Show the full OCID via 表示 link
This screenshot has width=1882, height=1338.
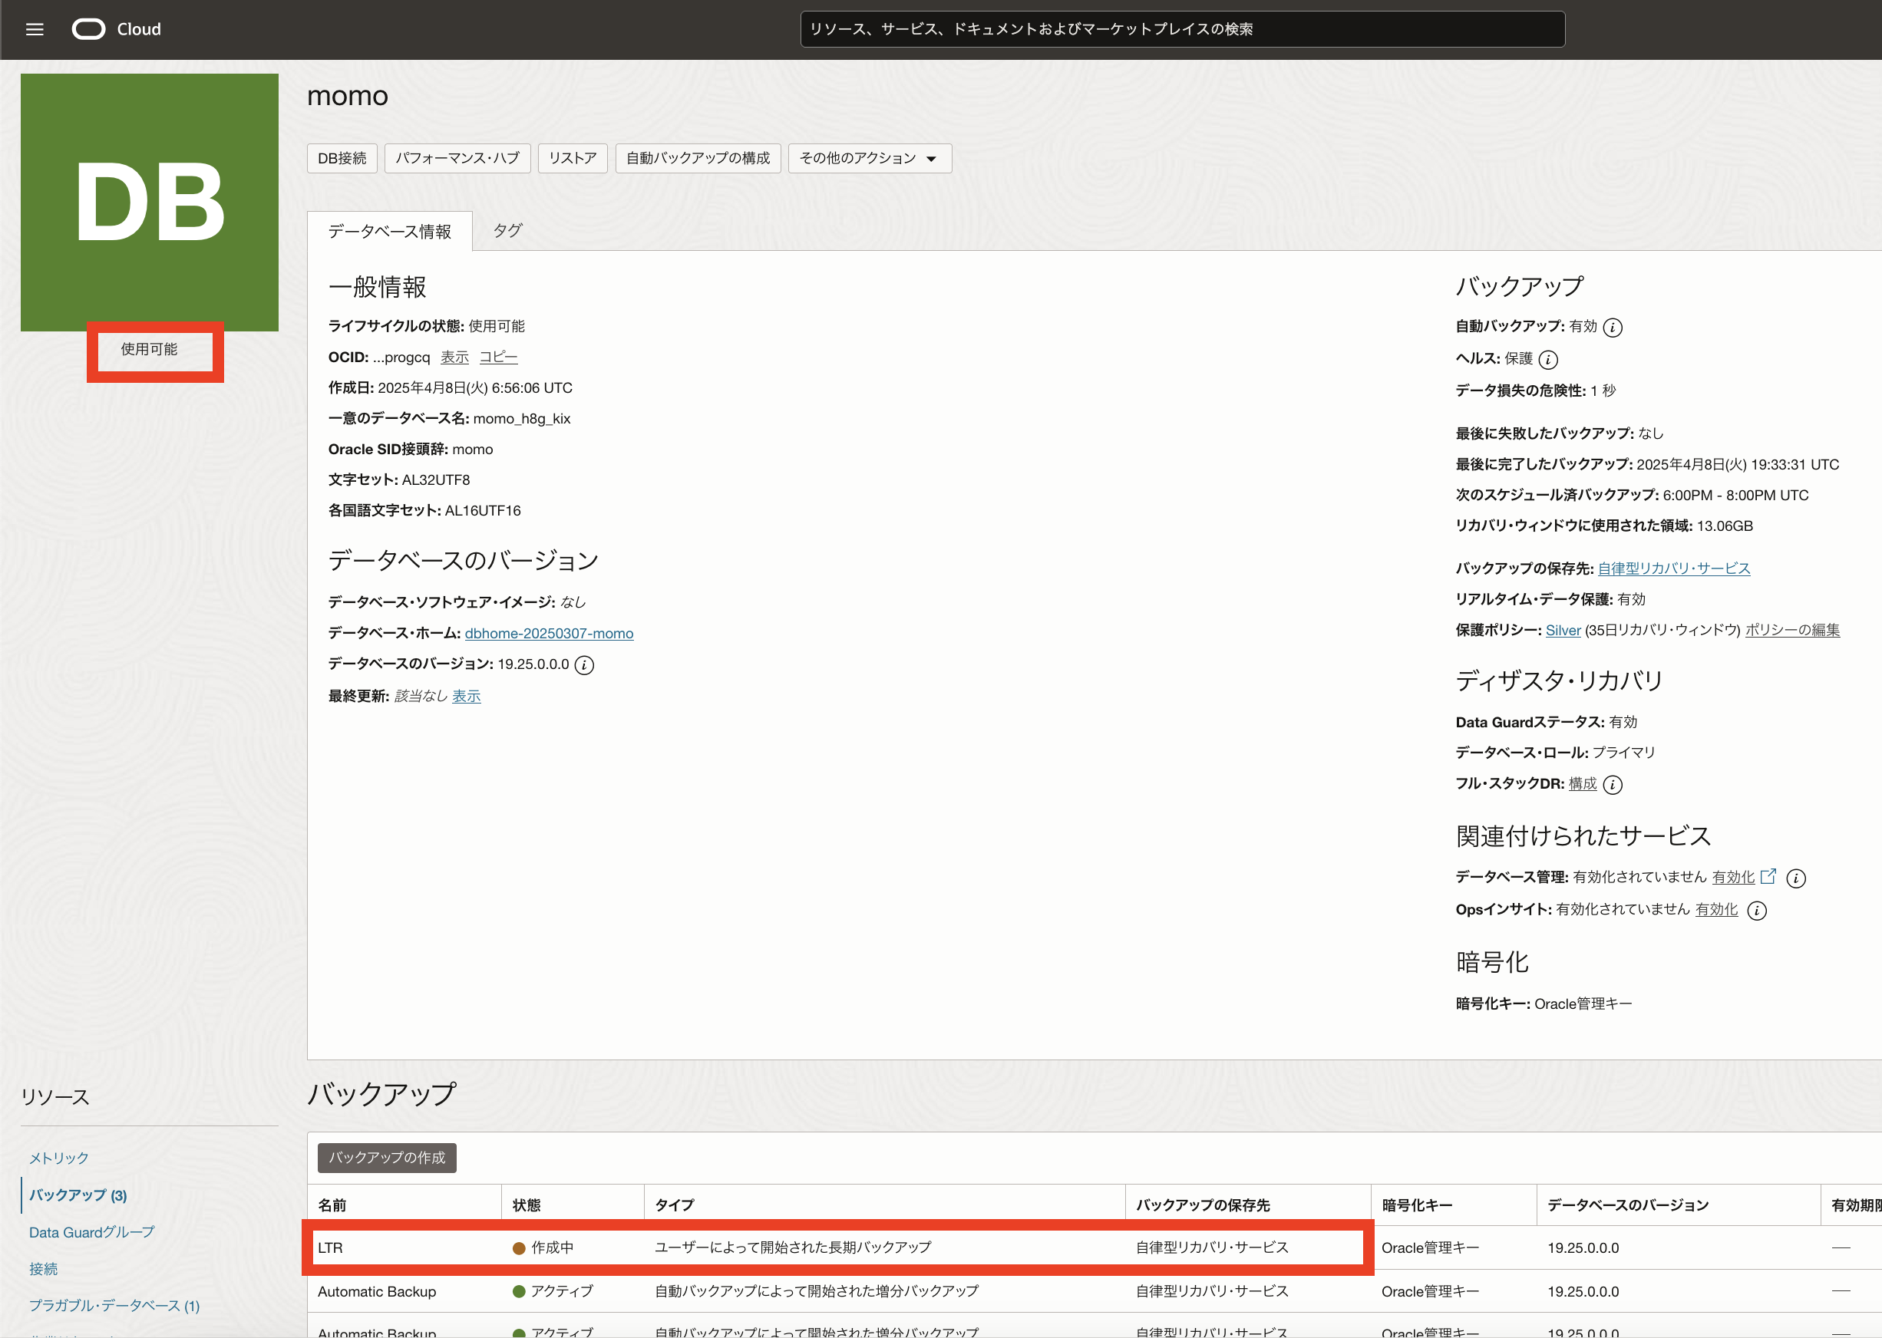point(454,357)
